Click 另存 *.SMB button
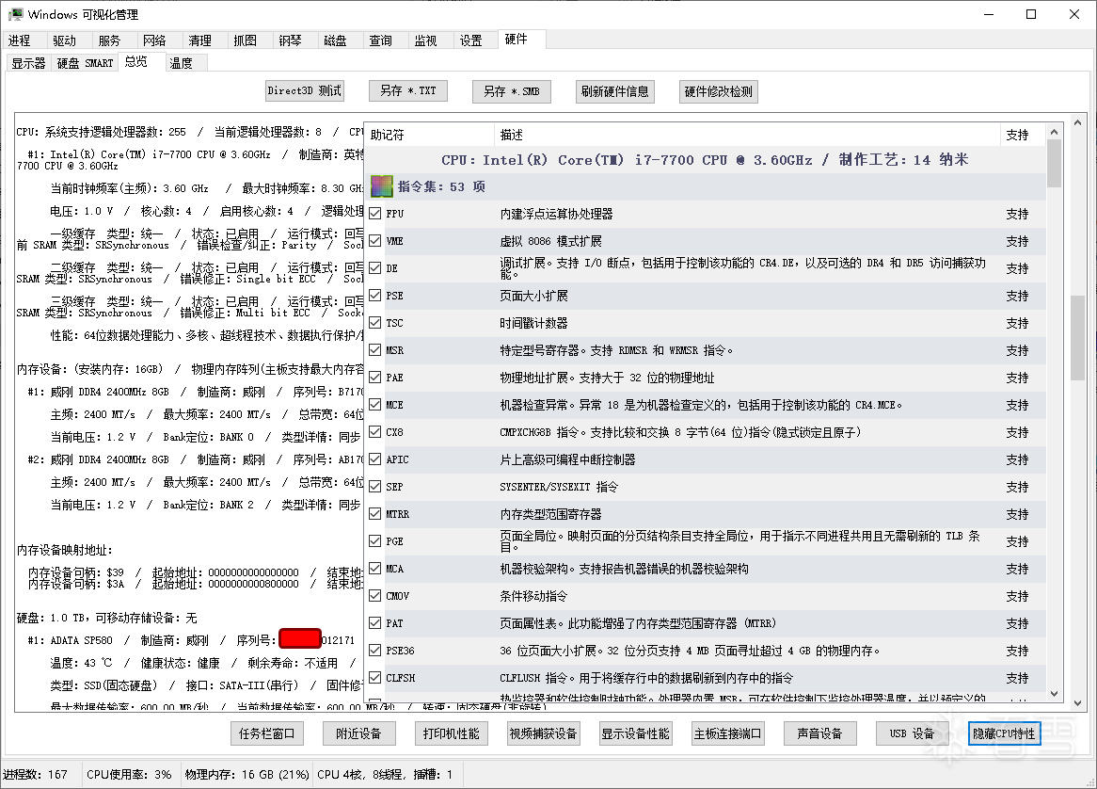The image size is (1097, 789). pyautogui.click(x=512, y=91)
